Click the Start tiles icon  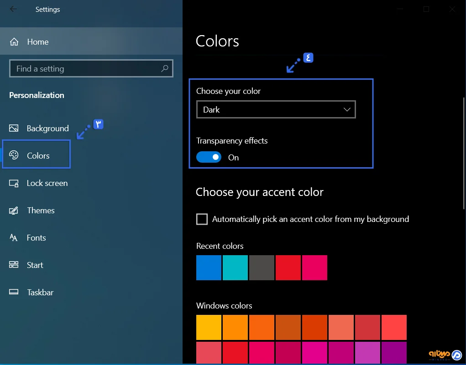(14, 265)
